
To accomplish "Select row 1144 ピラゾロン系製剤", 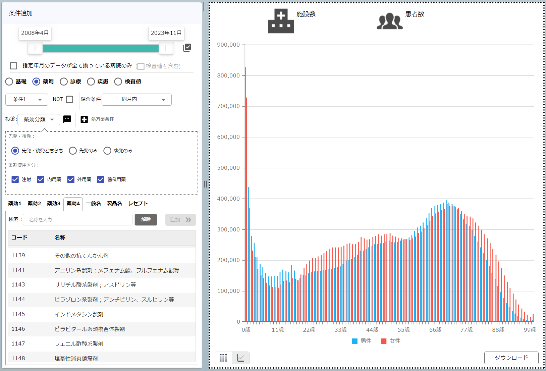I will (x=102, y=300).
